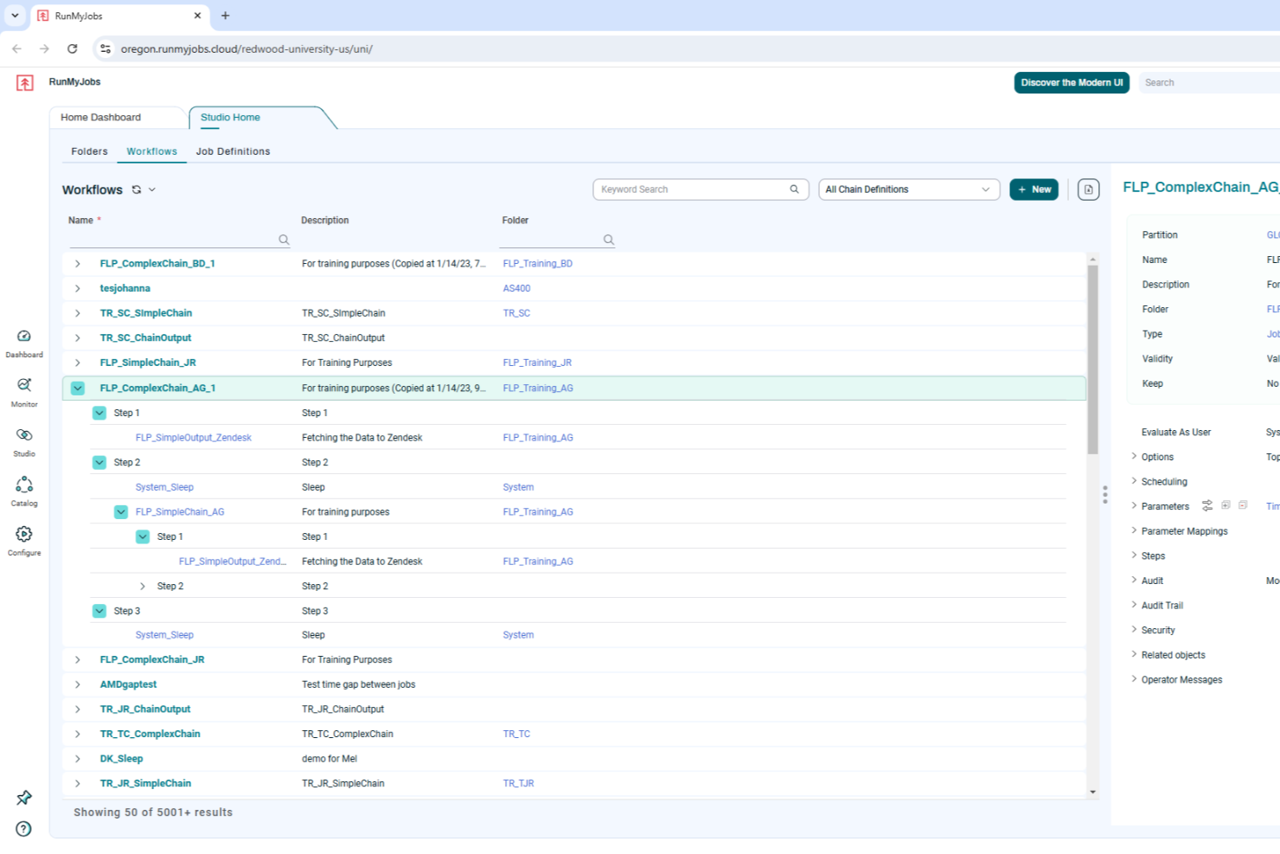Click the pin icon above Help
Viewport: 1280px width, 854px height.
click(x=23, y=797)
